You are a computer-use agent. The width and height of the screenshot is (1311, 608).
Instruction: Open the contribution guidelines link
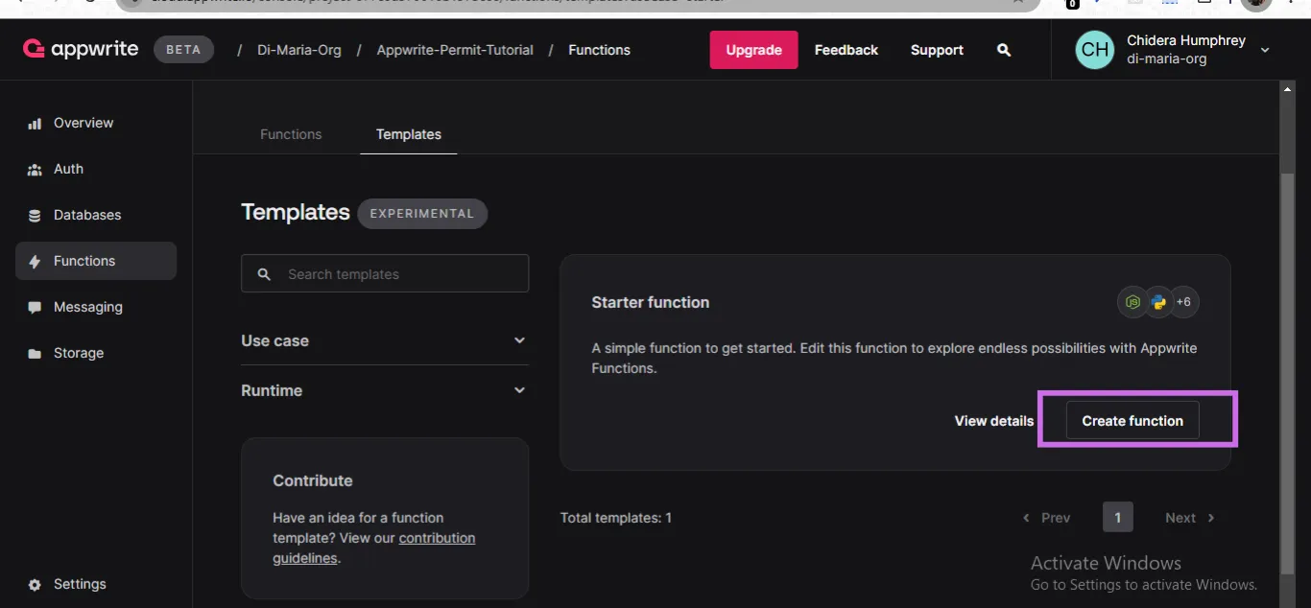click(x=374, y=548)
